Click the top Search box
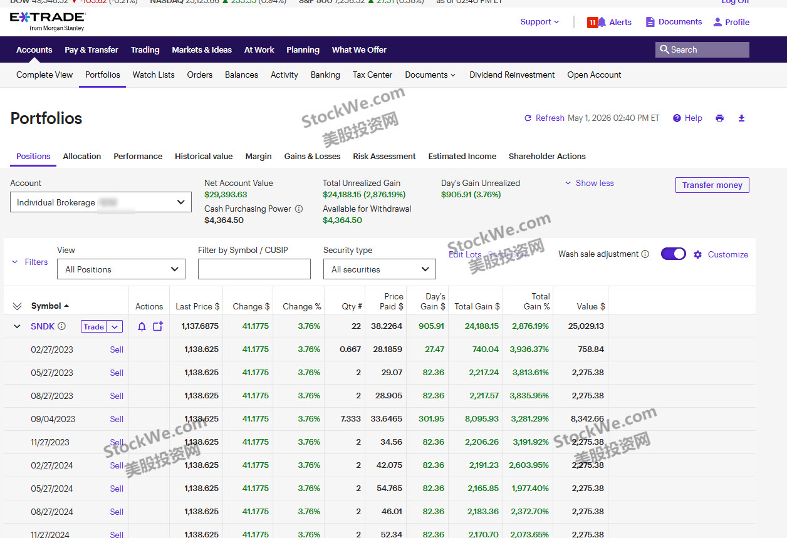The width and height of the screenshot is (787, 538). tap(702, 49)
